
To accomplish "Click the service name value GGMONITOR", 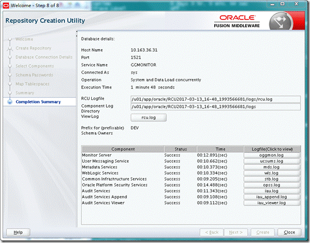I will [x=144, y=65].
